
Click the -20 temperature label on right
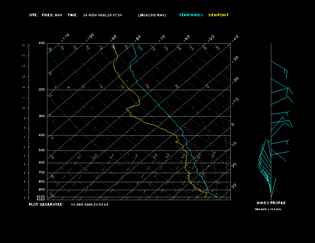[235, 80]
